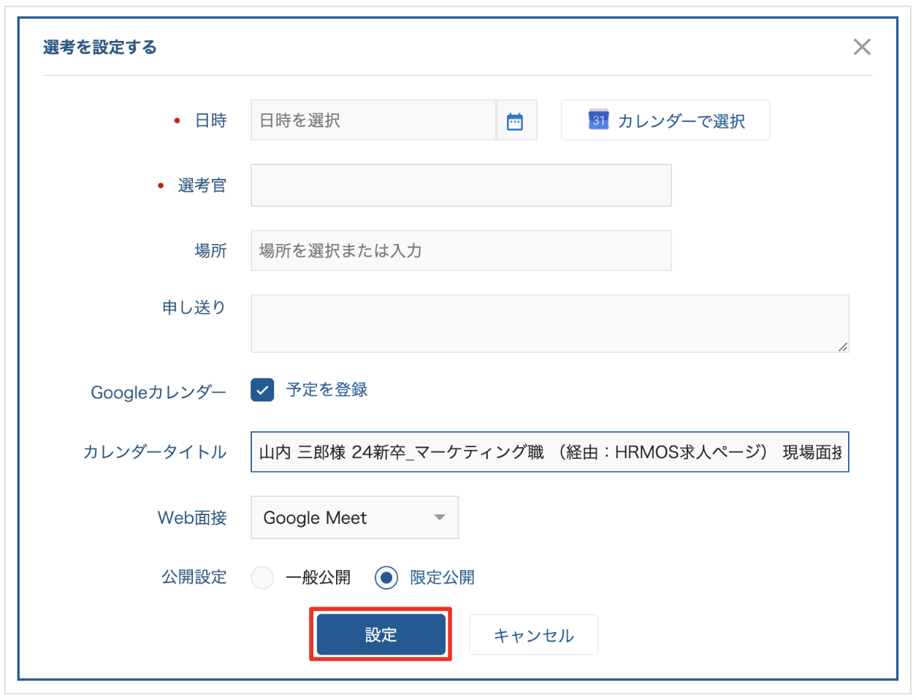
Task: Edit the カレンダータイトル text field
Action: point(548,452)
